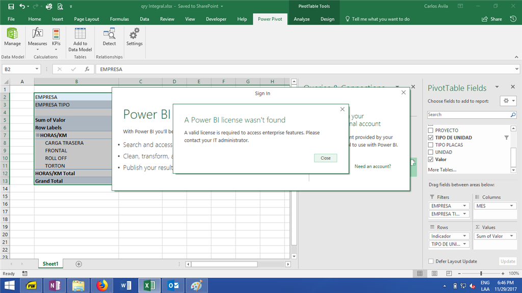The height and width of the screenshot is (293, 522).
Task: Insert function using fx icon
Action: coord(87,69)
